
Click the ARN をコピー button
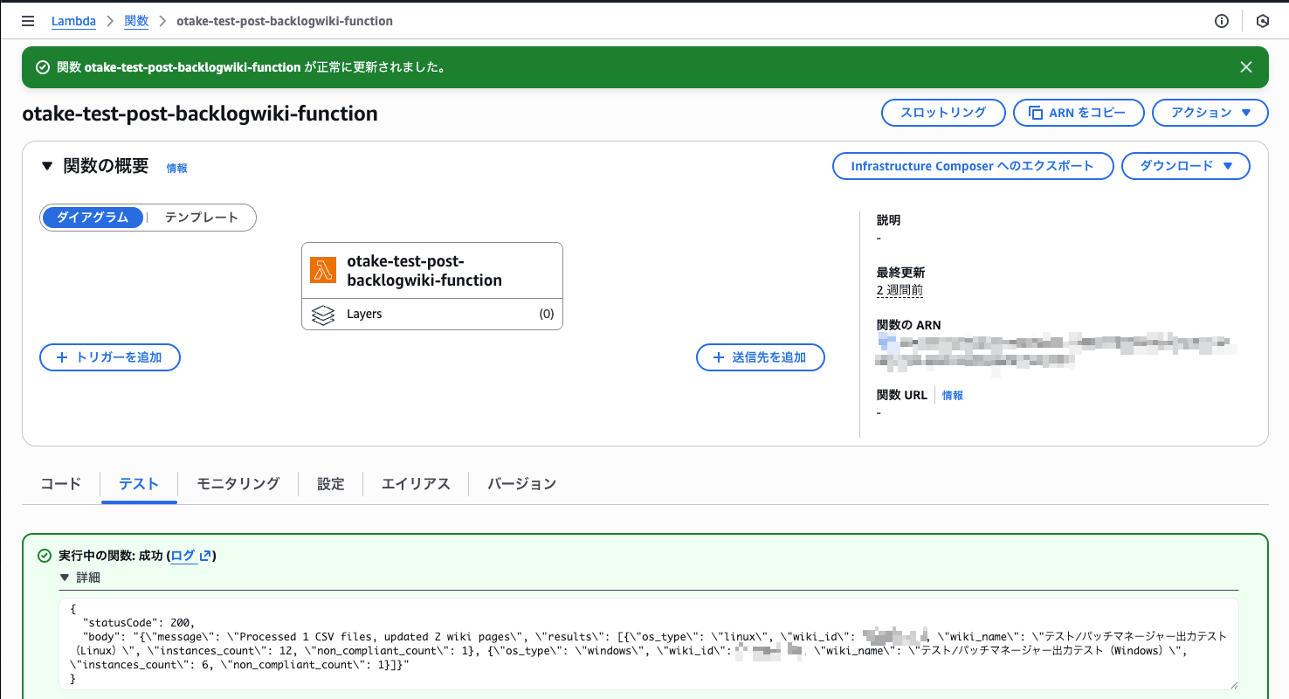click(1079, 113)
